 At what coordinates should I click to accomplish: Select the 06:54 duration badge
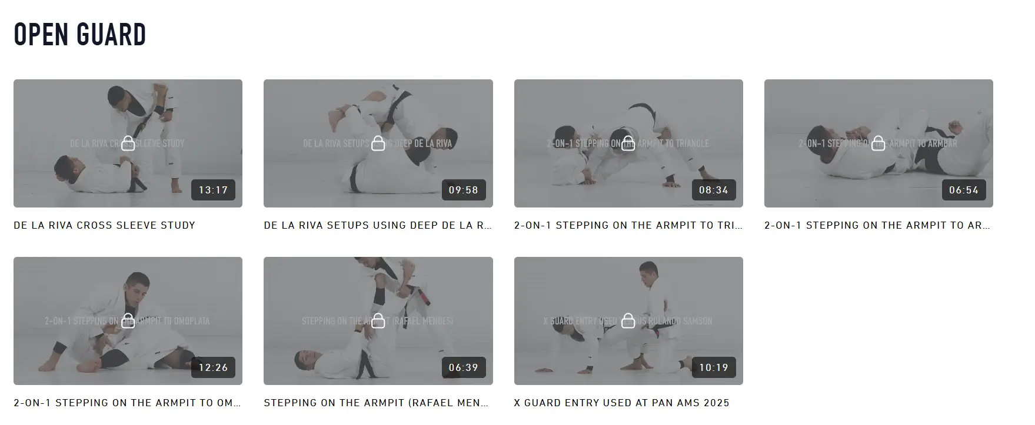coord(964,190)
